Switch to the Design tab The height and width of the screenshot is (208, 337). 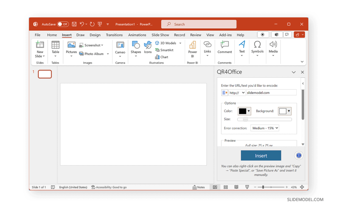pyautogui.click(x=95, y=35)
